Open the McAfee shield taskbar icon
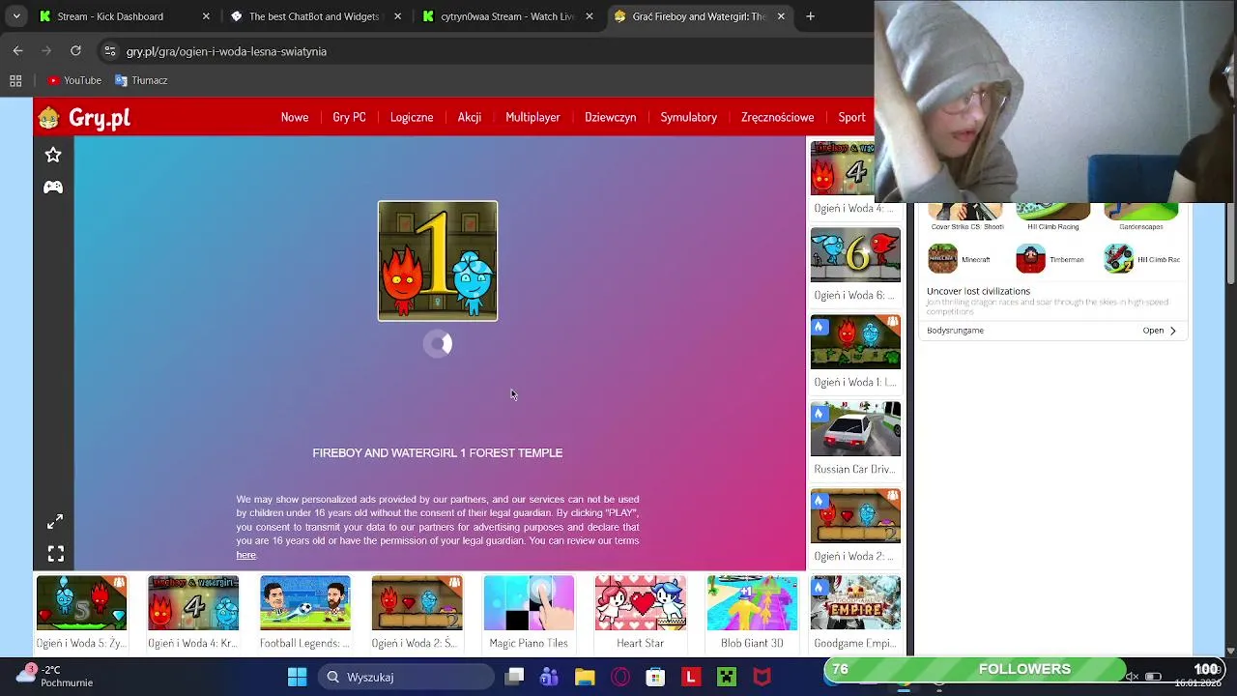The width and height of the screenshot is (1237, 696). 762,677
